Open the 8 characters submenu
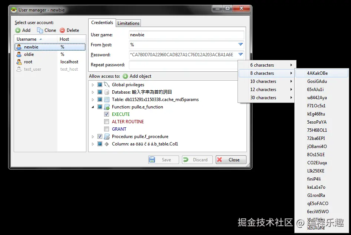 267,73
